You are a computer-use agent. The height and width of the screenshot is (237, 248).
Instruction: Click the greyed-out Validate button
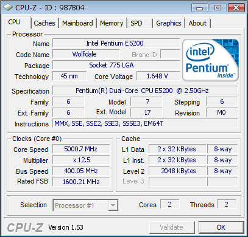pos(172,227)
